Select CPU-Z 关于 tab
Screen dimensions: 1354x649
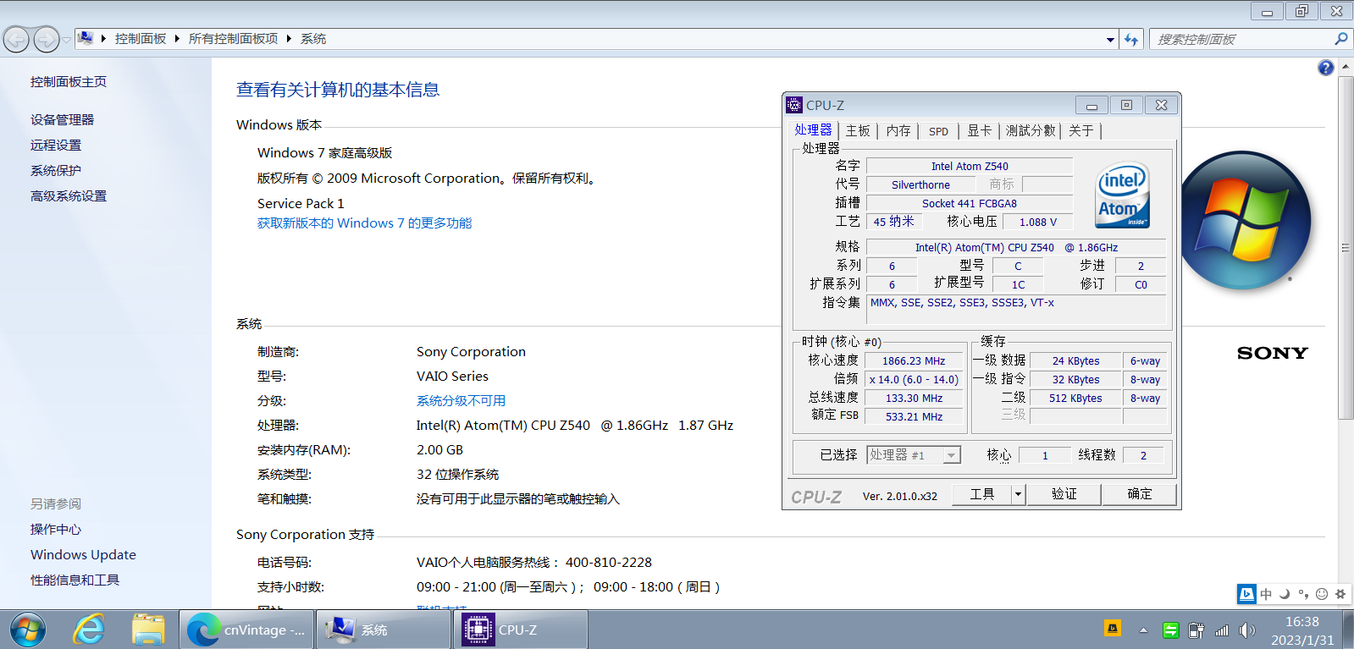[1080, 131]
